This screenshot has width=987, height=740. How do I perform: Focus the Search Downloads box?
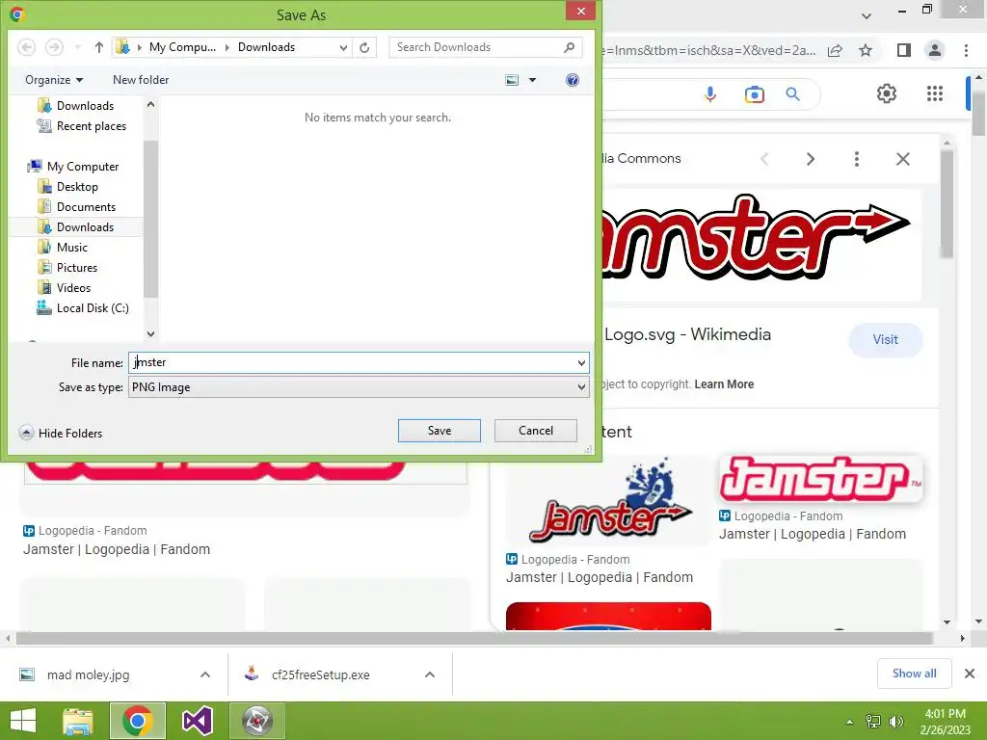(x=486, y=47)
